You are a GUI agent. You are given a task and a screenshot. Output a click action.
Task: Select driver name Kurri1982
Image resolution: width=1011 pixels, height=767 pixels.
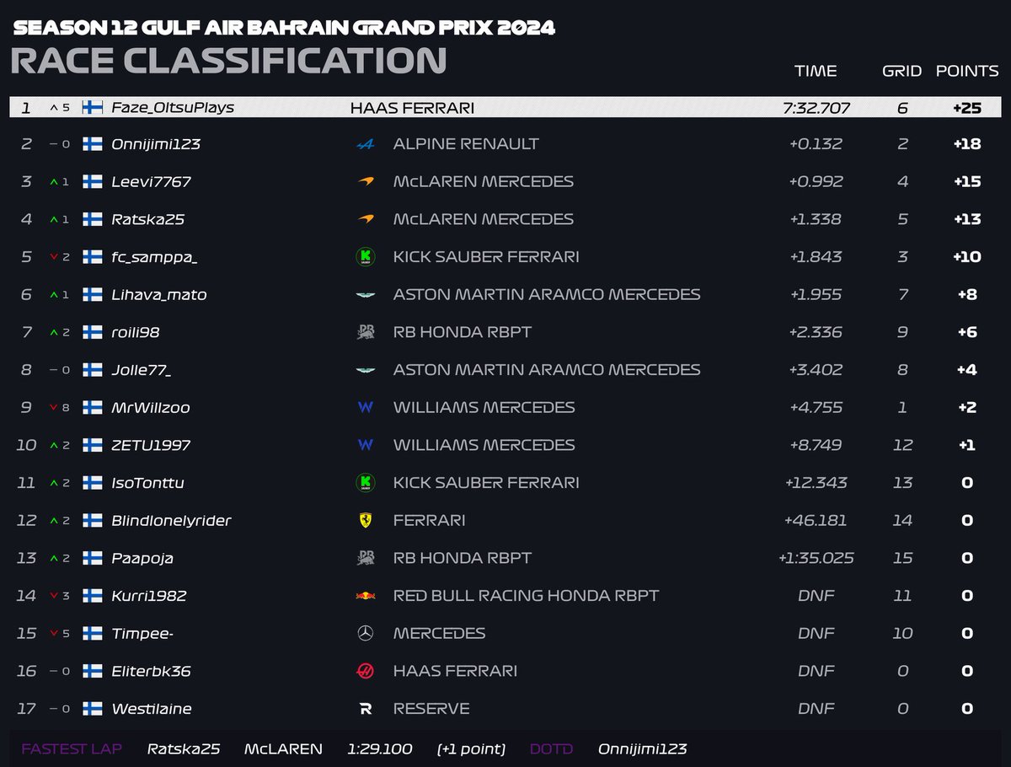pyautogui.click(x=149, y=596)
